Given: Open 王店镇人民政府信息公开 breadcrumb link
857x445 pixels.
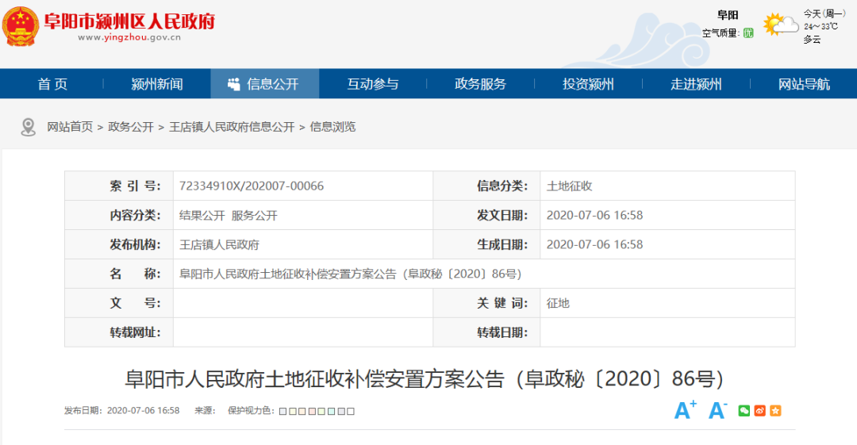Looking at the screenshot, I should click(x=232, y=127).
